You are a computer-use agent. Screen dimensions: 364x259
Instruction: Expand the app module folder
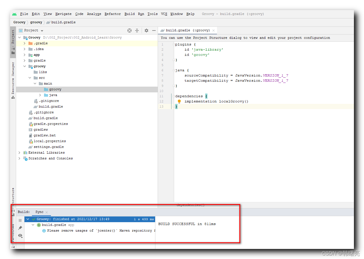(x=24, y=55)
